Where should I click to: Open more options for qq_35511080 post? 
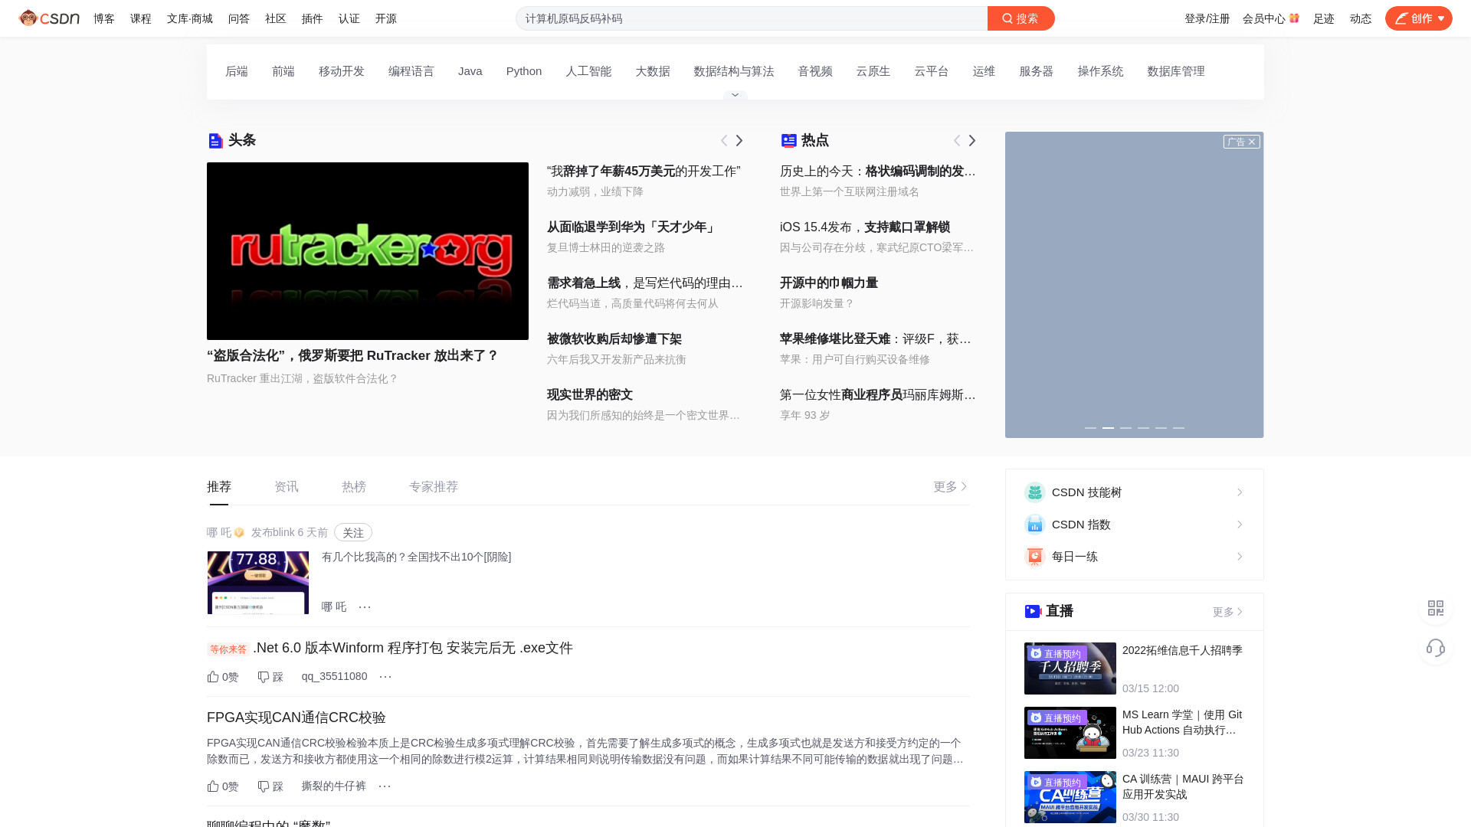385,676
